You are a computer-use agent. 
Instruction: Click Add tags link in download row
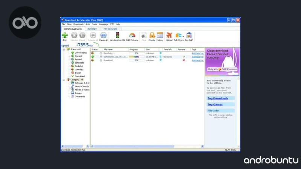point(198,60)
